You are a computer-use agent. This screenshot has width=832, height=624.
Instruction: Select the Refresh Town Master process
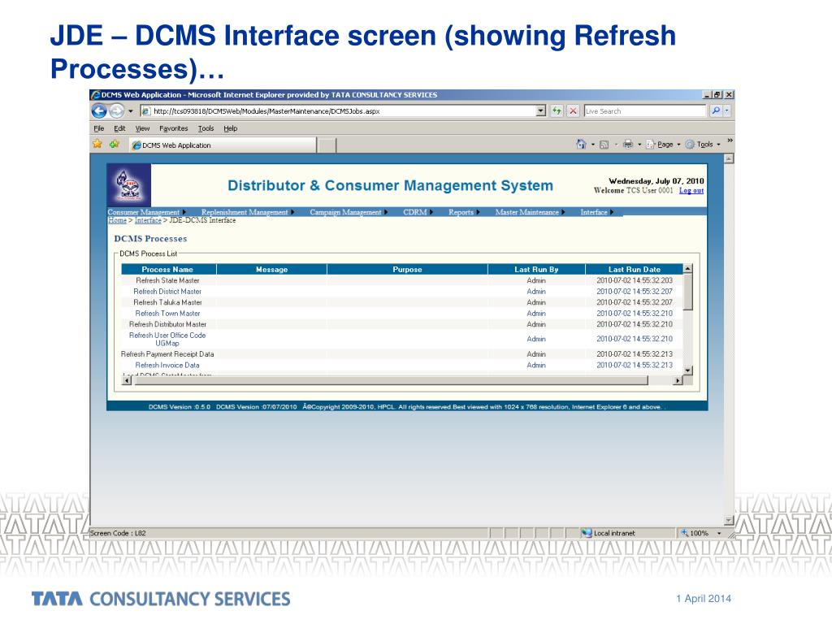(167, 314)
